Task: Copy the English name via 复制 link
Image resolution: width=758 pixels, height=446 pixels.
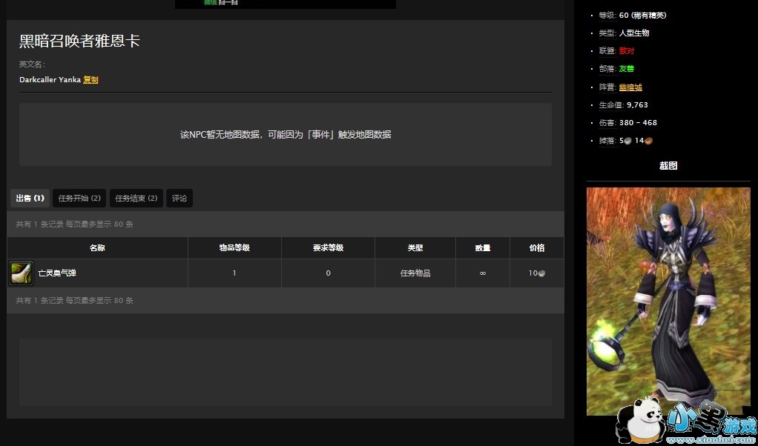Action: pos(90,80)
